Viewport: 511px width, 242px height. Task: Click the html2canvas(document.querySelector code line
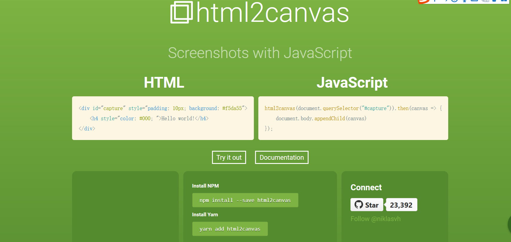(353, 108)
